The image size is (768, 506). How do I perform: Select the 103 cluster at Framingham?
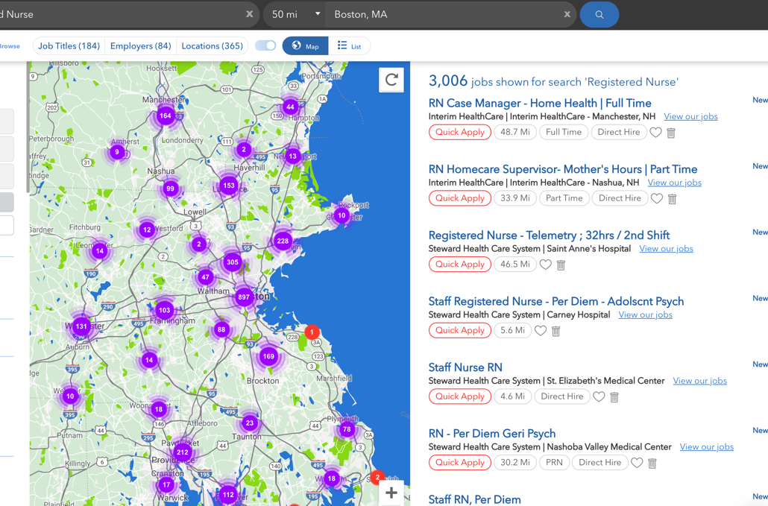click(164, 310)
